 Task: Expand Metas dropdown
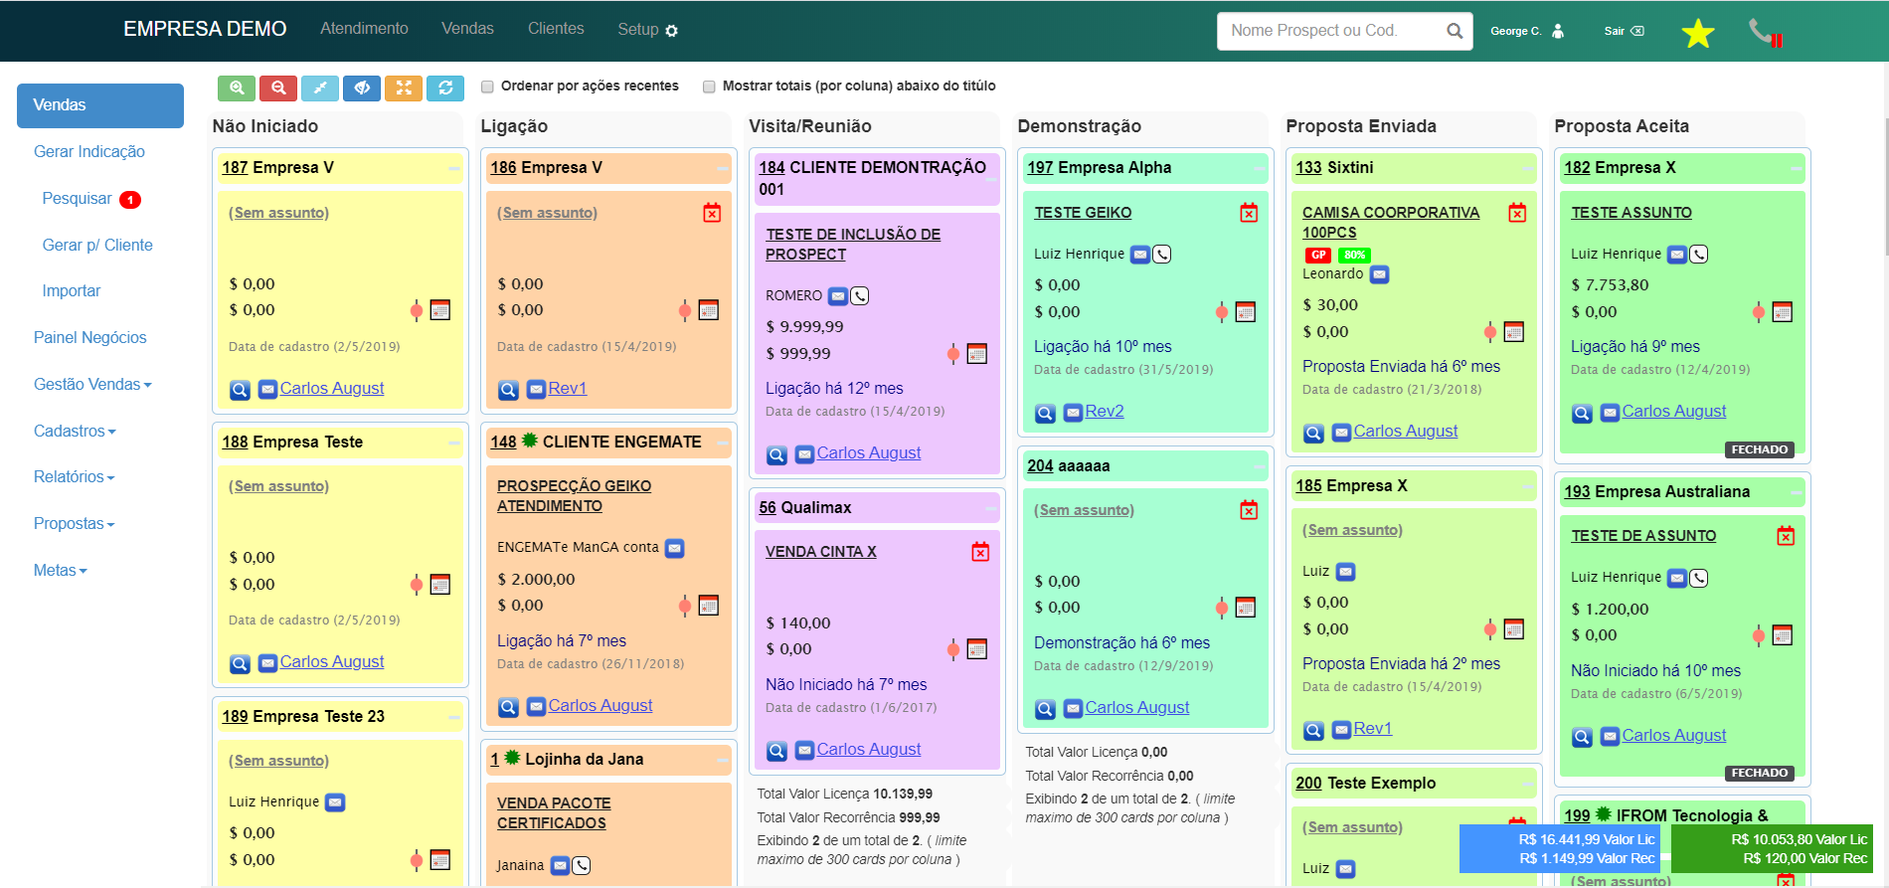[60, 571]
